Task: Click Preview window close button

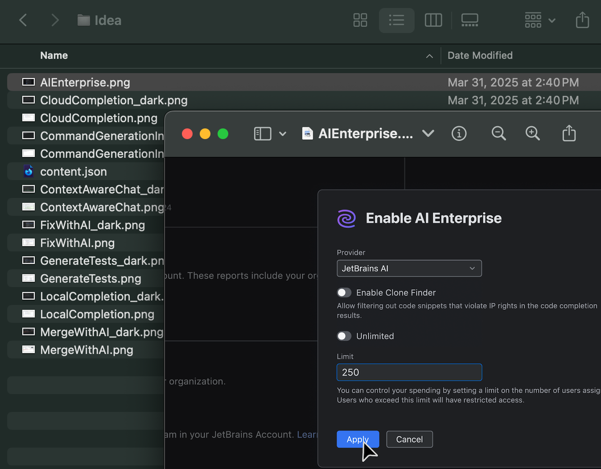Action: (x=187, y=134)
